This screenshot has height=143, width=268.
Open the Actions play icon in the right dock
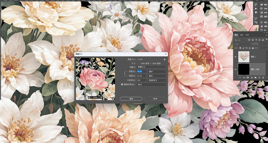(x=256, y=9)
